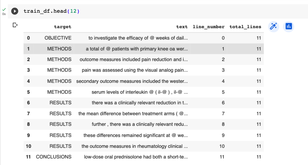Screen dimensions: 308x165
Task: Click the open-output-in-tab icon below the cell
Action: point(15,25)
